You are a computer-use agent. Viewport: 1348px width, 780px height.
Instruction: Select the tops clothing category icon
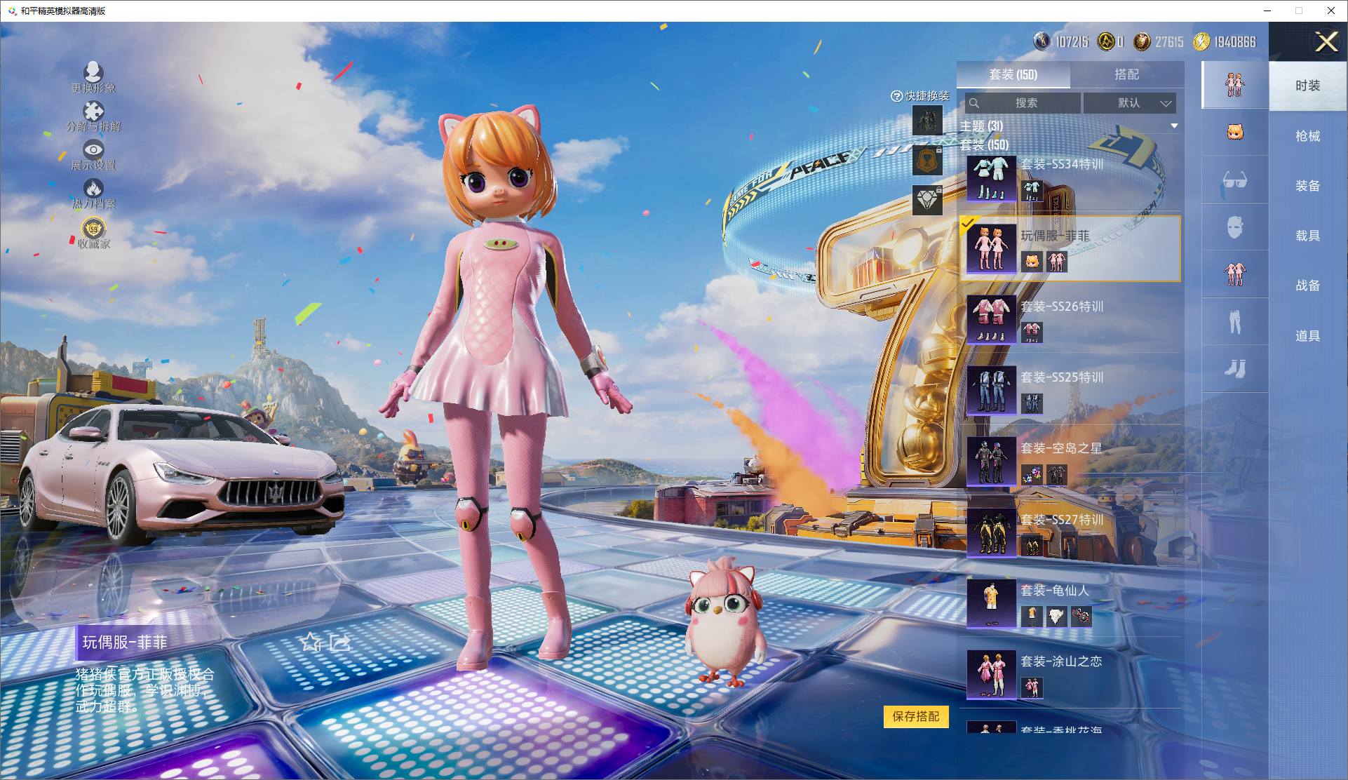coord(1235,274)
